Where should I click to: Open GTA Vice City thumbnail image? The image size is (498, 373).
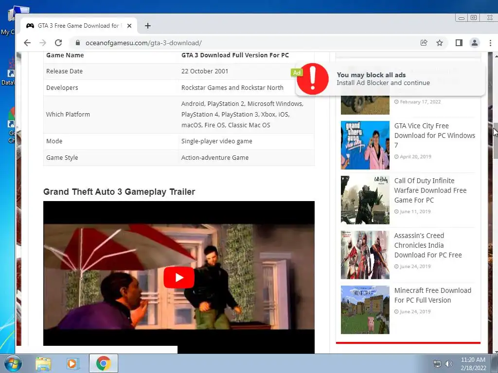[x=365, y=145]
